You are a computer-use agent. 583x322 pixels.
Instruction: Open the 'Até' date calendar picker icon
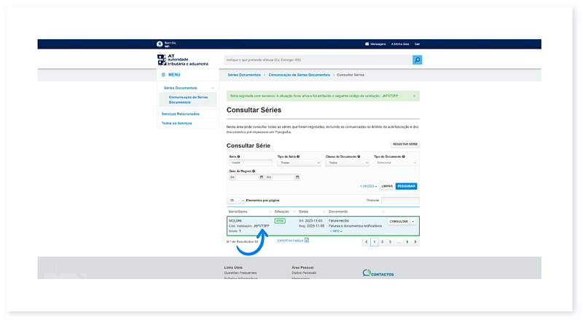tap(297, 177)
